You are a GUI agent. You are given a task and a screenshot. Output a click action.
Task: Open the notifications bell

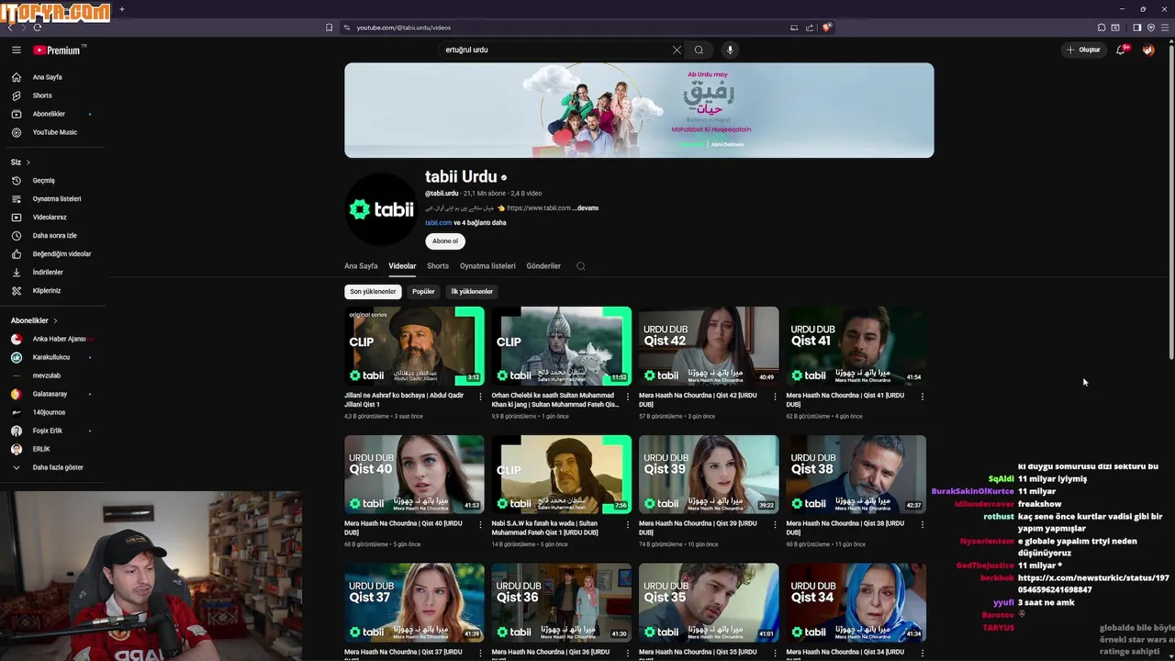(x=1121, y=50)
